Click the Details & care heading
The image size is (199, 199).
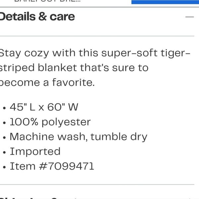tap(37, 17)
